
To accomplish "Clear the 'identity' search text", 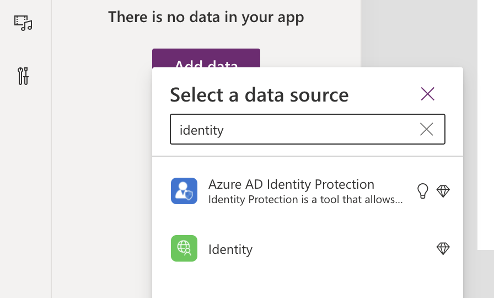I will click(x=427, y=129).
